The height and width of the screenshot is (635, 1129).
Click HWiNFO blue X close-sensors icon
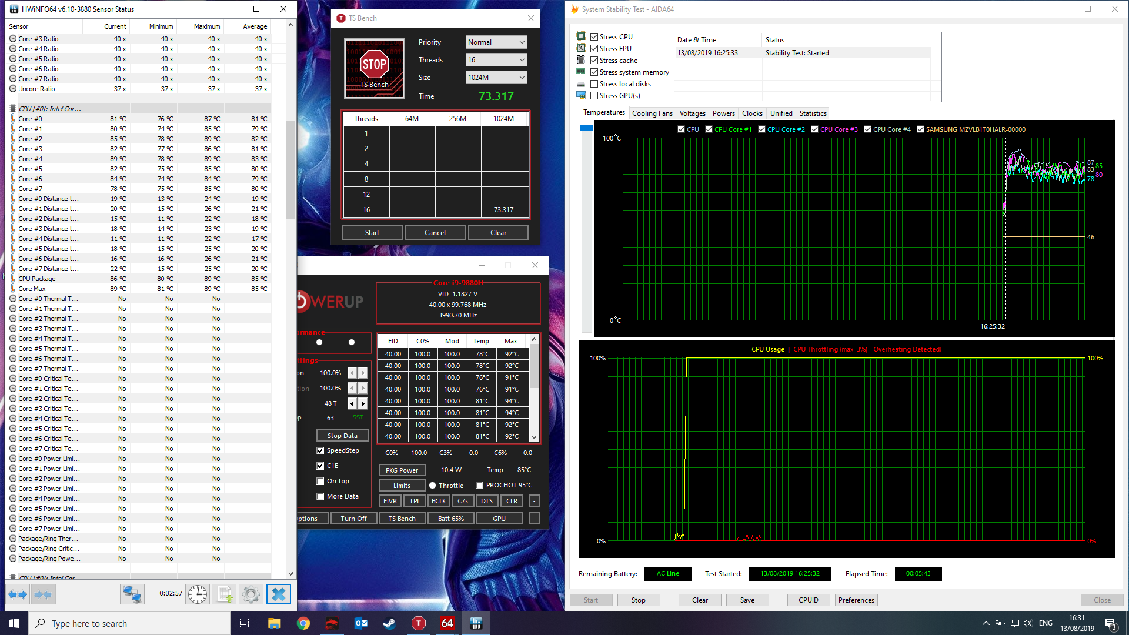coord(279,594)
